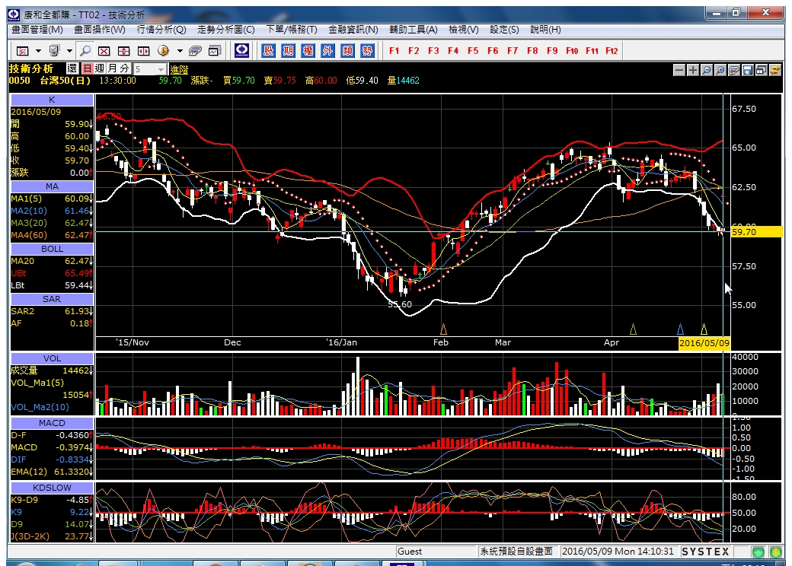Click the SAR indicator panel header
This screenshot has height=566, width=792.
click(x=52, y=299)
